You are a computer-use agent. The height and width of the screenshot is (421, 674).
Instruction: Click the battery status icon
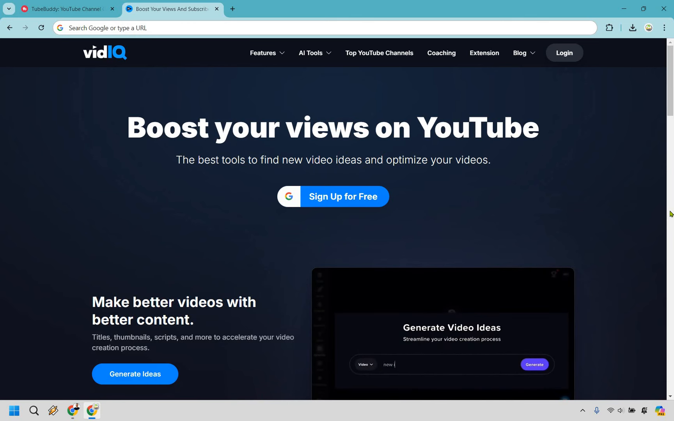coord(632,410)
